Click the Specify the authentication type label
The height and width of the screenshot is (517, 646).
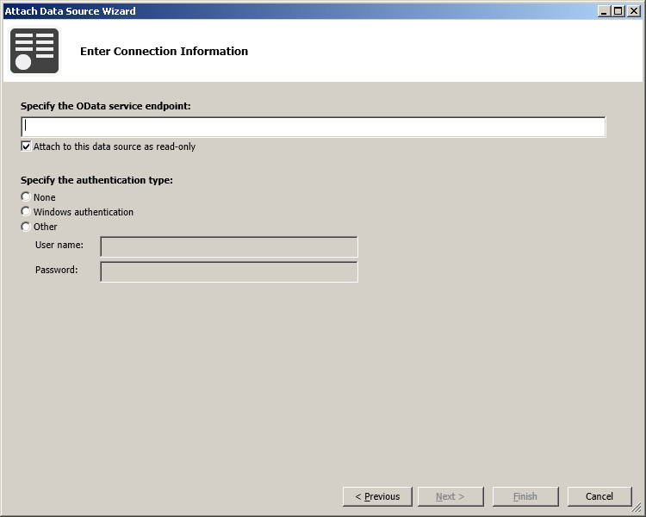coord(96,180)
